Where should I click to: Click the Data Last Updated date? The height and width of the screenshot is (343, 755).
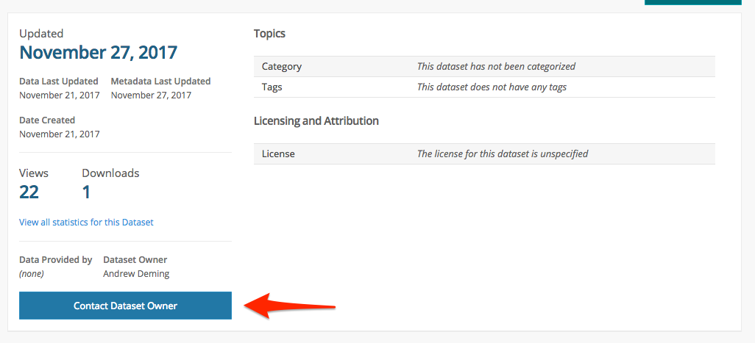tap(60, 95)
